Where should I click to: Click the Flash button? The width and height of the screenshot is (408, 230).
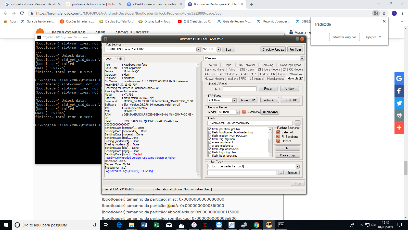pos(288,148)
